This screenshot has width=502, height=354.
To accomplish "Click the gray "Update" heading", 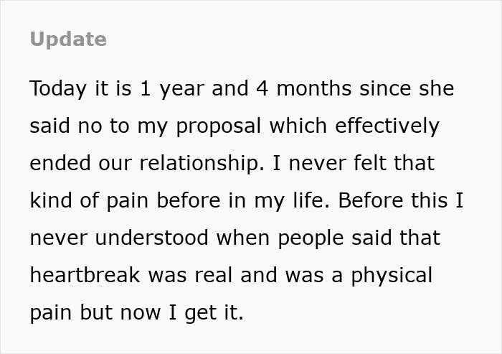I will [68, 39].
